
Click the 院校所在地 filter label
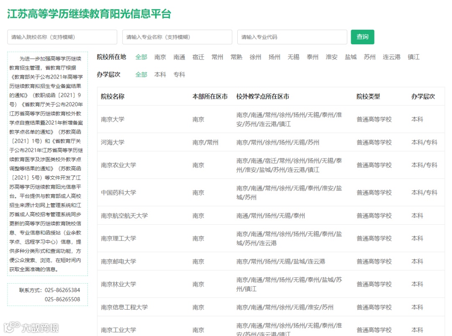[111, 57]
